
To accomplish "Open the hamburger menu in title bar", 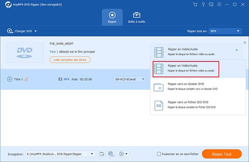I will coord(219,4).
